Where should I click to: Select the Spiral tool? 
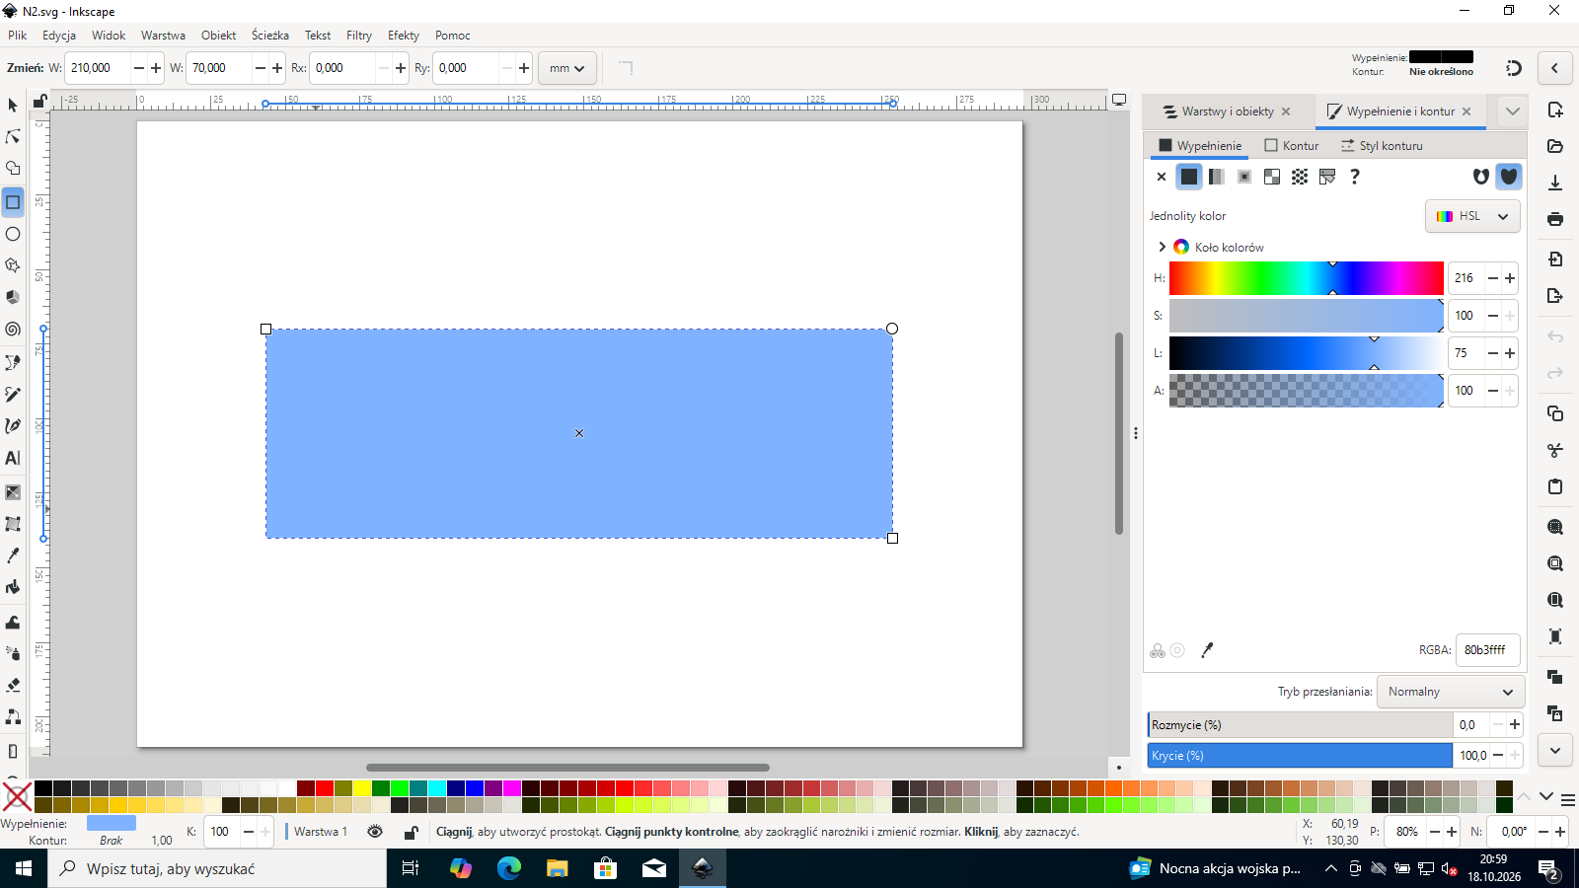(13, 330)
